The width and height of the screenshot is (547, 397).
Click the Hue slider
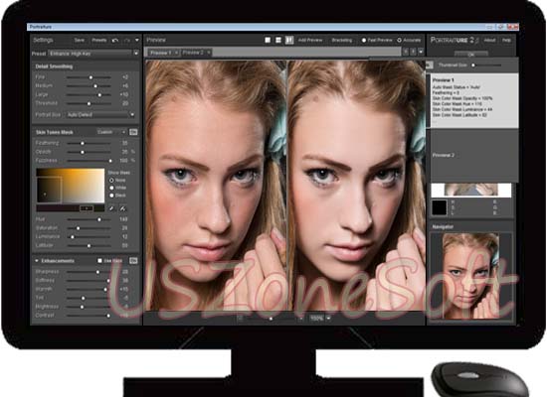tap(89, 219)
